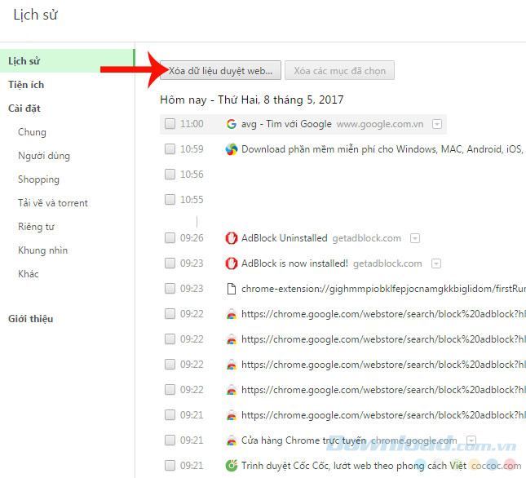Open Khung nhìn settings
Image resolution: width=526 pixels, height=478 pixels.
pos(42,250)
